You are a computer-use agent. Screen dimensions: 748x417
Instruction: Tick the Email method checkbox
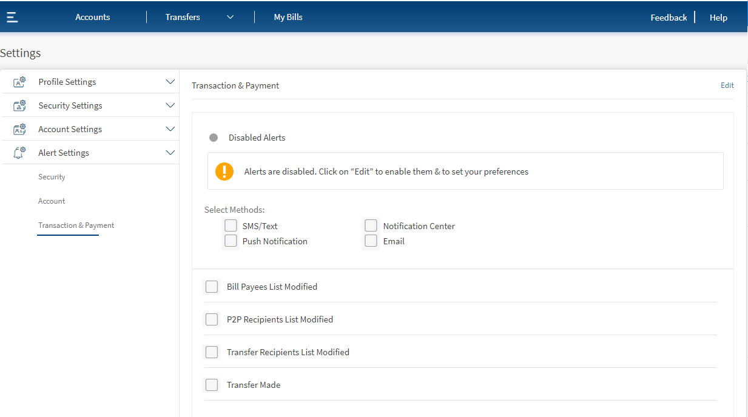[x=371, y=241]
